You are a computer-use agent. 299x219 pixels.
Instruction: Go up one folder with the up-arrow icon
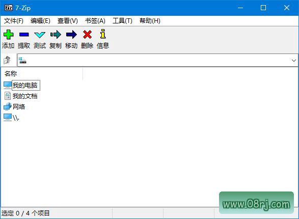7,60
